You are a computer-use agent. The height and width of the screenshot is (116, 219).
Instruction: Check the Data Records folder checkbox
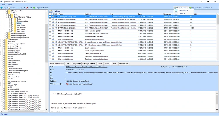pyautogui.click(x=4, y=40)
